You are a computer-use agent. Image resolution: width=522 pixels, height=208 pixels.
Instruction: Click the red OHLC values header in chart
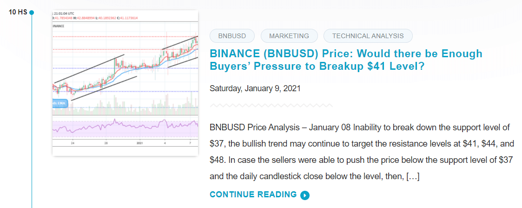click(96, 18)
